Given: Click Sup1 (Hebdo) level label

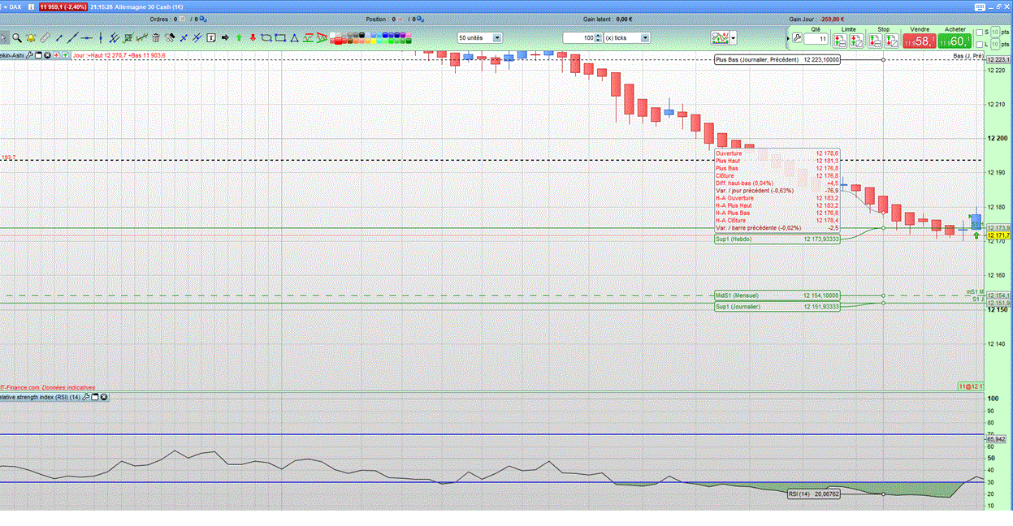Looking at the screenshot, I should [777, 239].
